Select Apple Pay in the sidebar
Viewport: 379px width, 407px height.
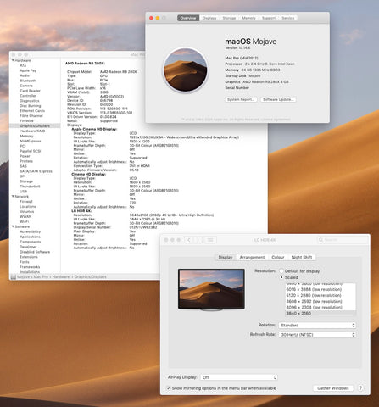(28, 70)
